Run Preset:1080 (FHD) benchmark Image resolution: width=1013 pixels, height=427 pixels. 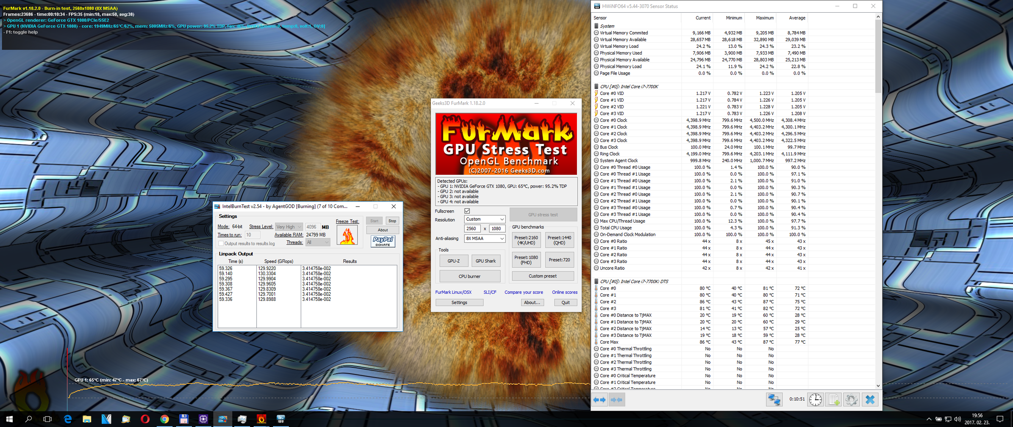click(x=526, y=260)
